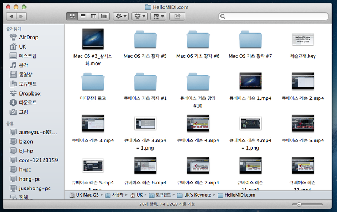Viewport: 337px width, 212px height.
Task: Go to 사용자 in the path bar
Action: (114, 195)
